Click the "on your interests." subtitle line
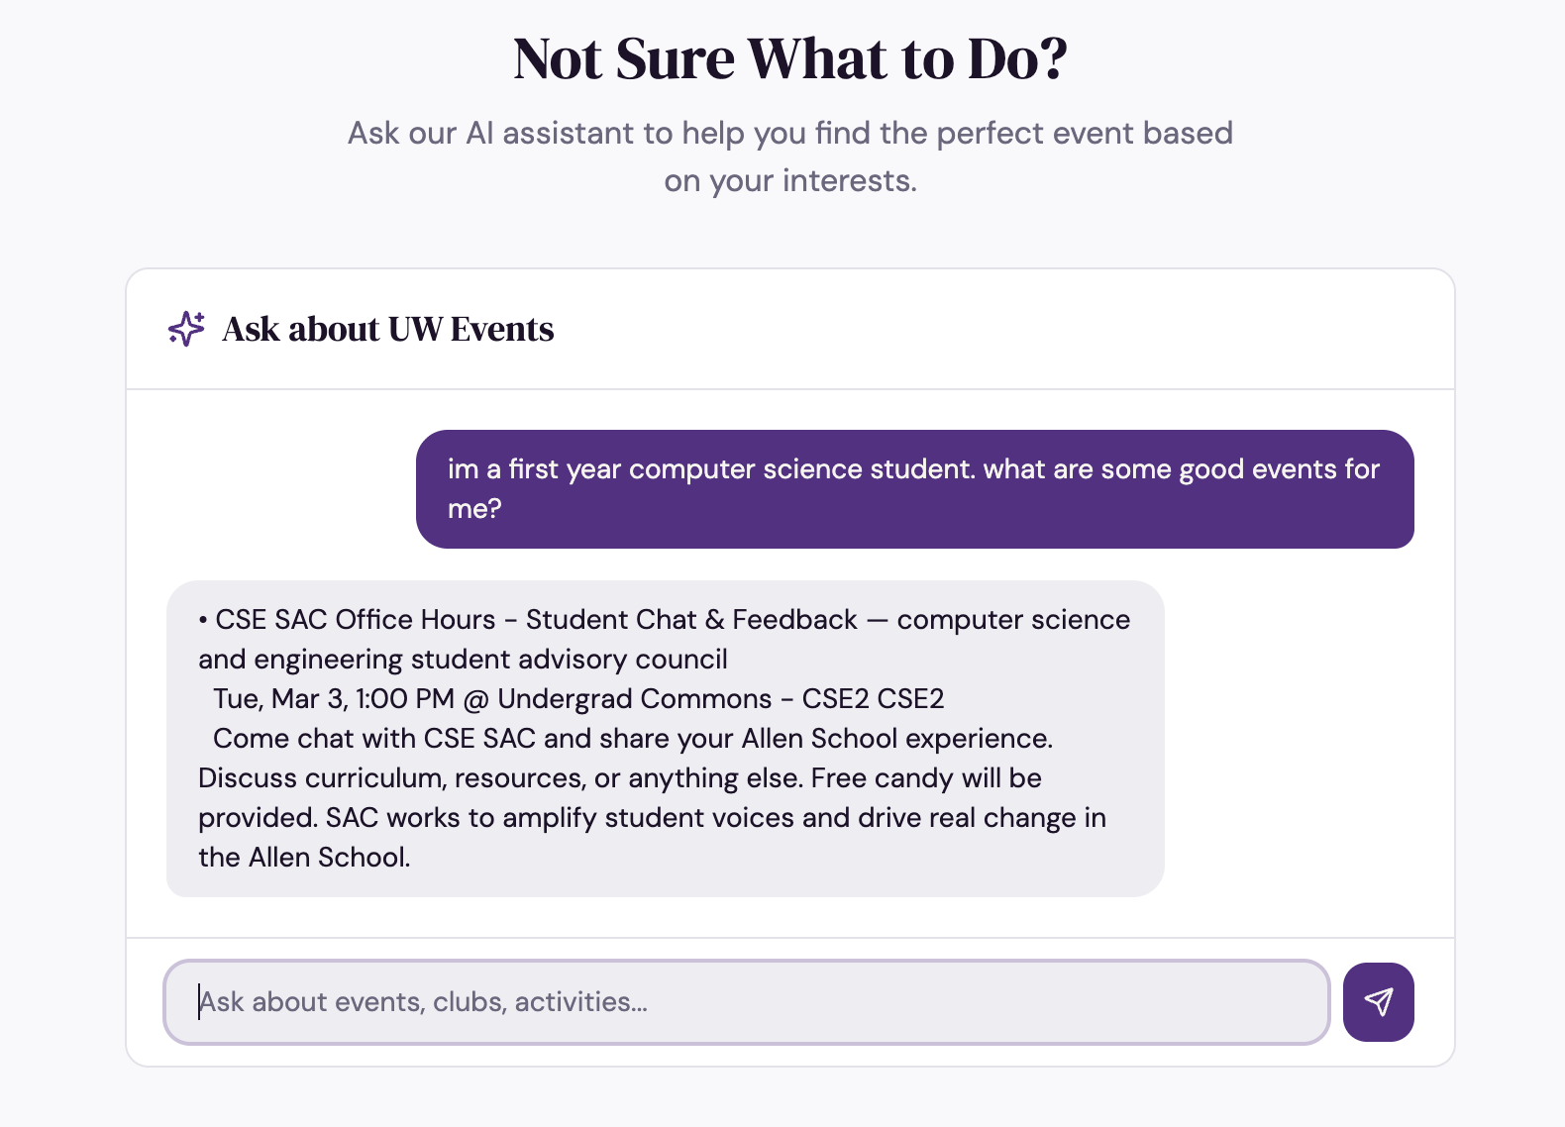This screenshot has height=1127, width=1565. click(789, 181)
